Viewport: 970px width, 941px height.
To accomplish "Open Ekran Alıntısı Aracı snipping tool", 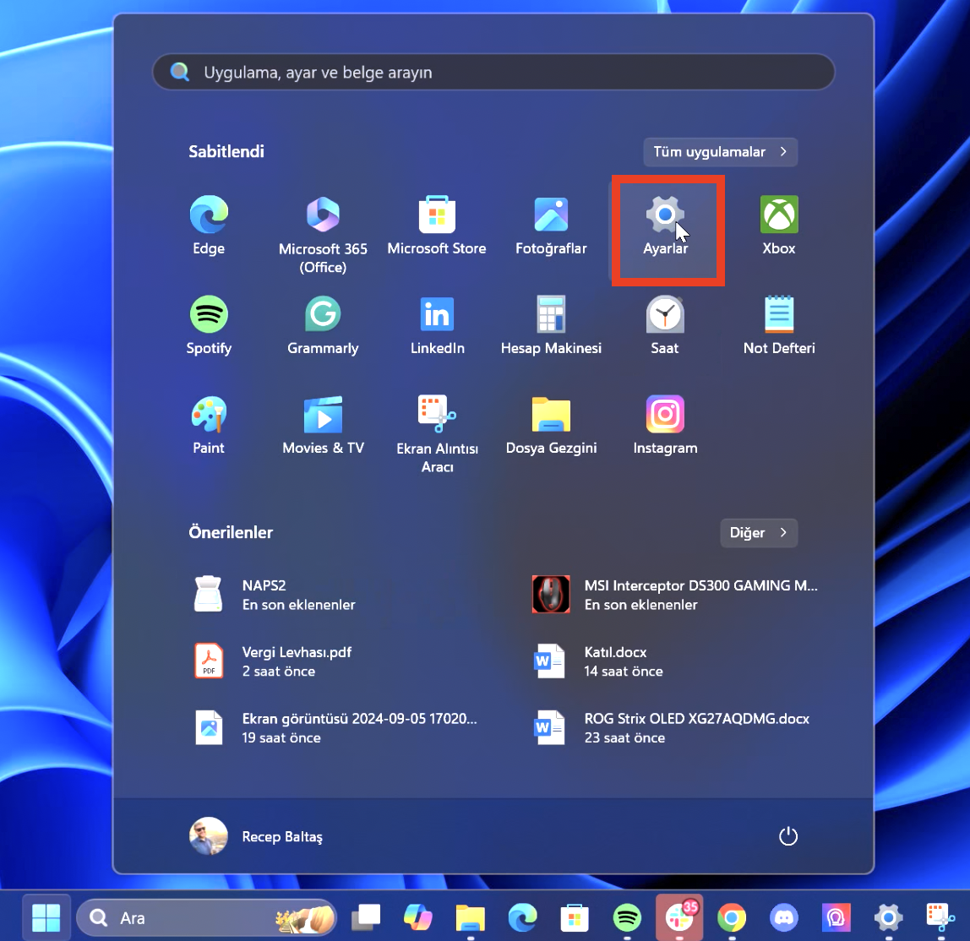I will (437, 435).
